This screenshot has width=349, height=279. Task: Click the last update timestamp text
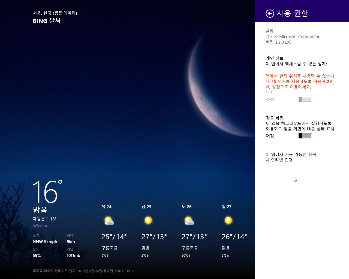[83, 271]
